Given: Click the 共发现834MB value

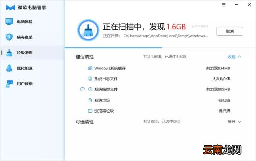Looking at the screenshot, I should (x=218, y=68).
